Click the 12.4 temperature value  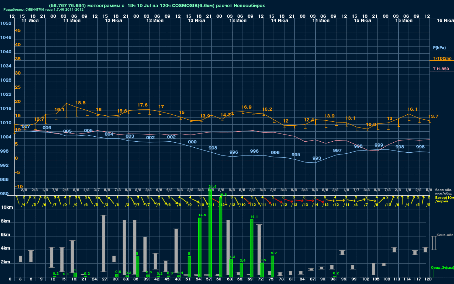pos(309,120)
